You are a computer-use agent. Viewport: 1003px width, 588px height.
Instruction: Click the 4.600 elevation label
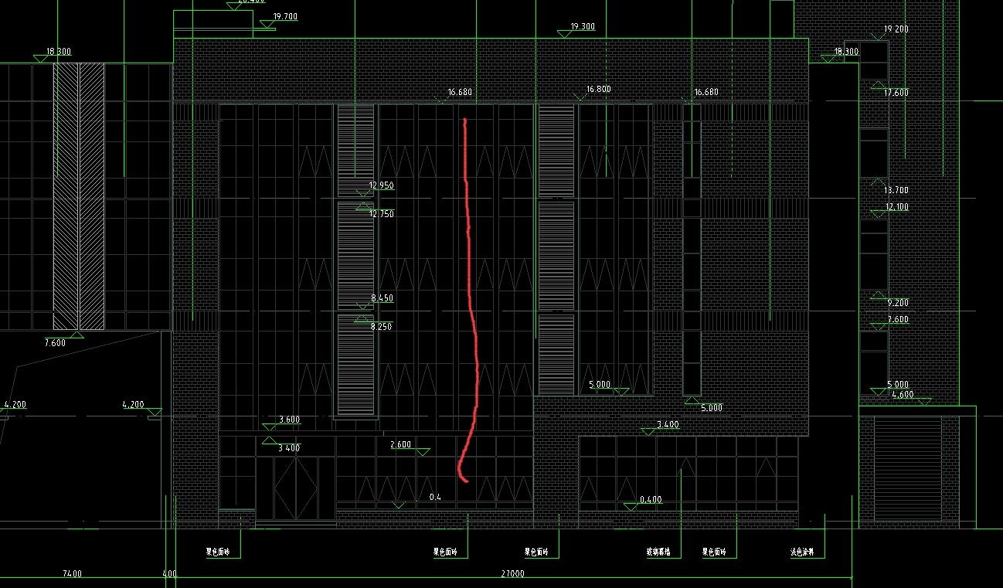pos(903,395)
